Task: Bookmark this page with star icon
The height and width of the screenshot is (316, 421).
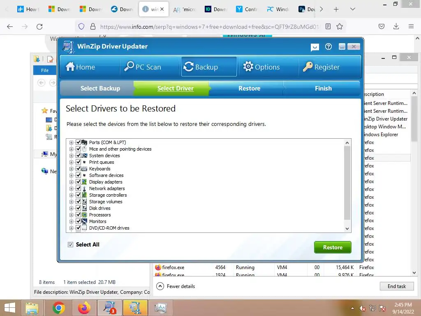Action: tap(339, 26)
